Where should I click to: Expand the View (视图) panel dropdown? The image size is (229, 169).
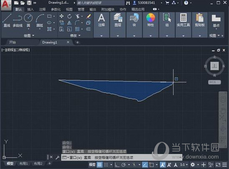[x=214, y=35]
